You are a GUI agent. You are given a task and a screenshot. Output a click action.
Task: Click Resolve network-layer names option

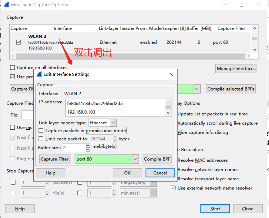208,170
